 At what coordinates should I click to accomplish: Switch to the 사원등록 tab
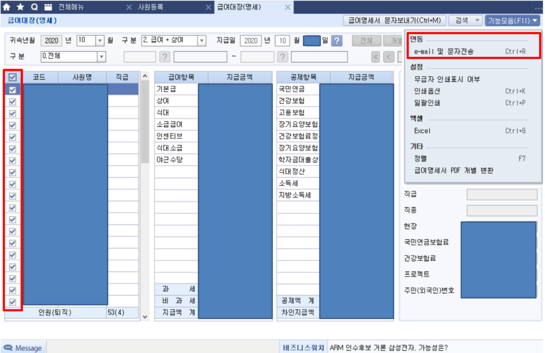pyautogui.click(x=151, y=7)
